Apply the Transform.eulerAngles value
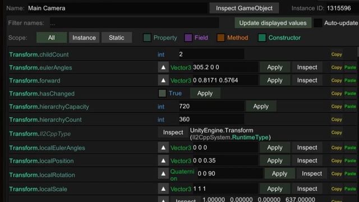Screen dimensions: 359x202 275,67
